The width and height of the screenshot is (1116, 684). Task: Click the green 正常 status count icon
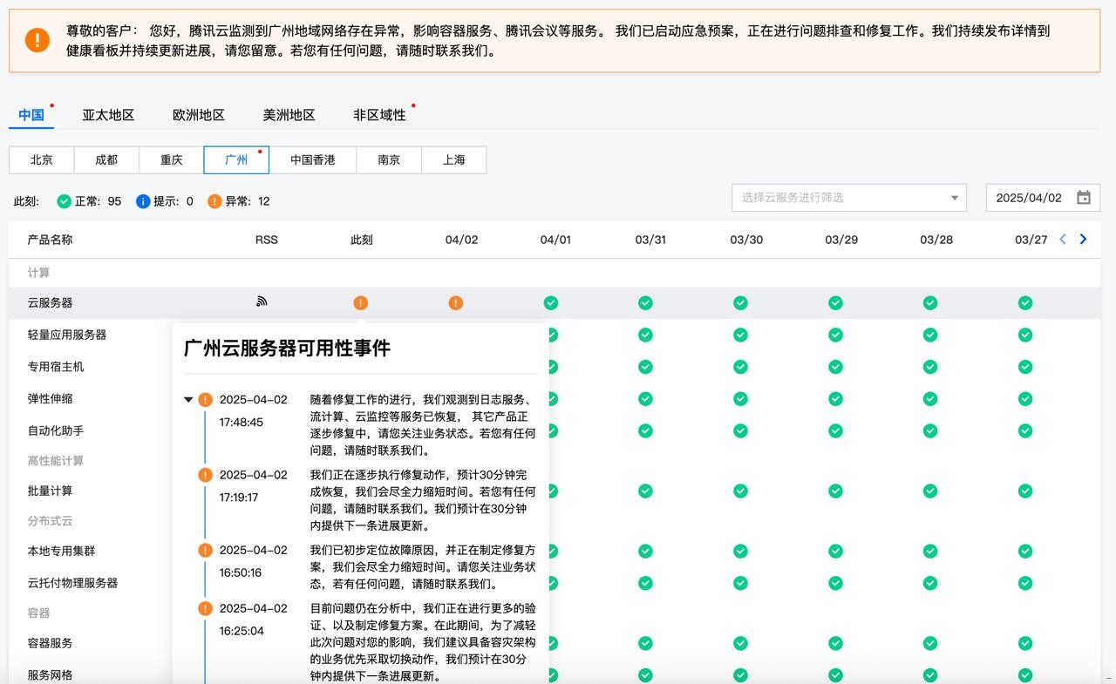[64, 201]
